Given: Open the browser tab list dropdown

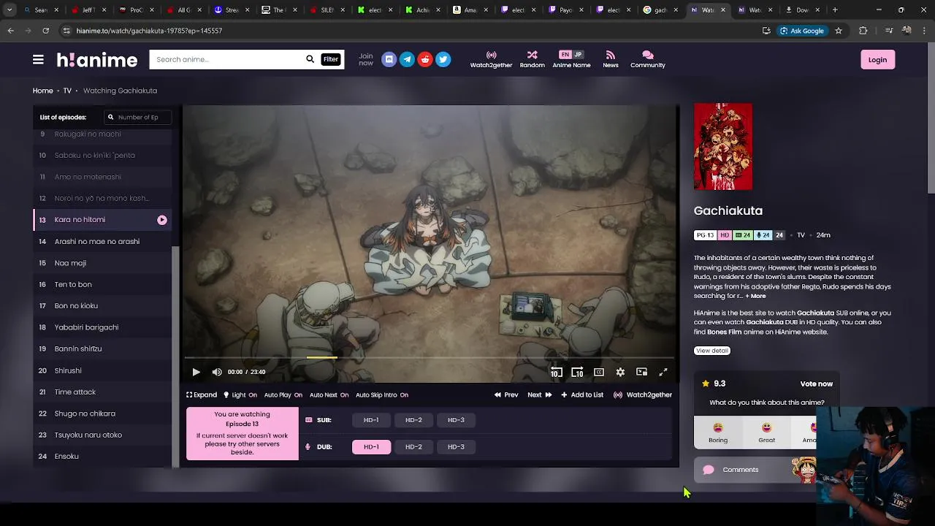Looking at the screenshot, I should point(9,10).
